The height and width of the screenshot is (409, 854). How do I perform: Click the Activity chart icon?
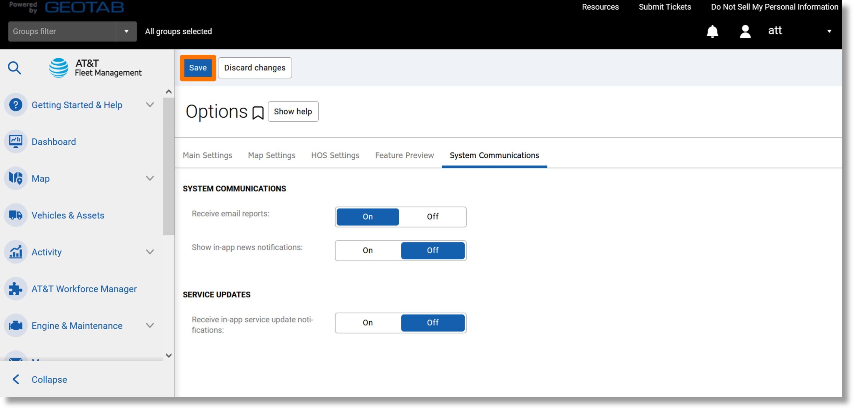tap(16, 252)
